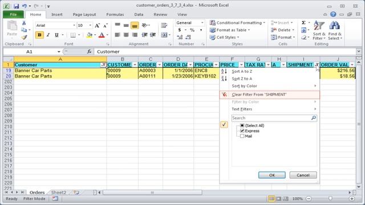Apply the Fill Color bucket

(x=90, y=35)
